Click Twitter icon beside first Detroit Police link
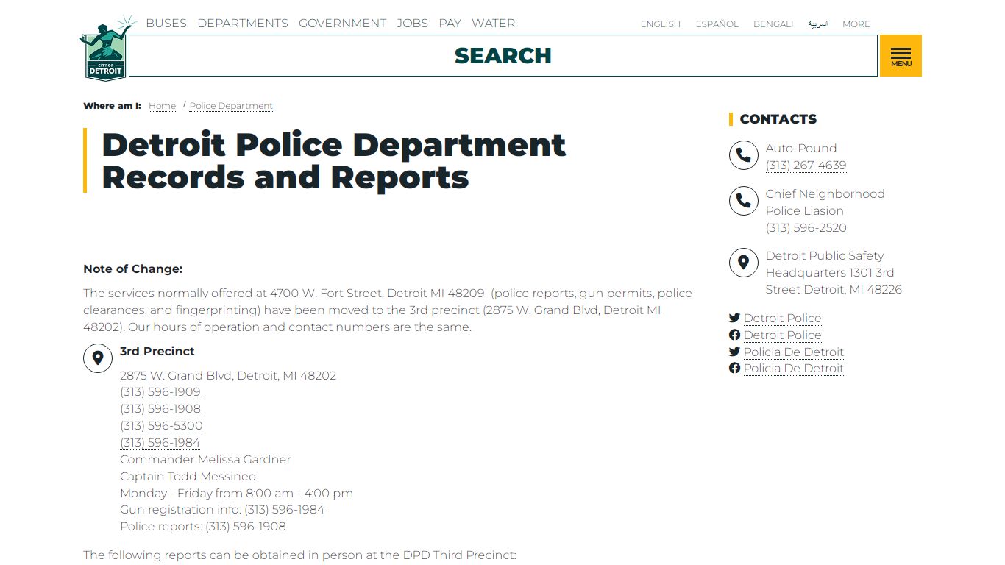Screen dimensions: 1005x565 pyautogui.click(x=734, y=318)
